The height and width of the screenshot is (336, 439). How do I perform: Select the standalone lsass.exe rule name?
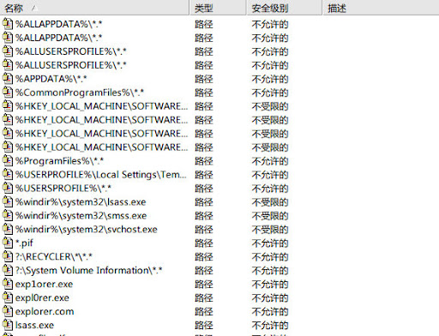click(x=34, y=325)
